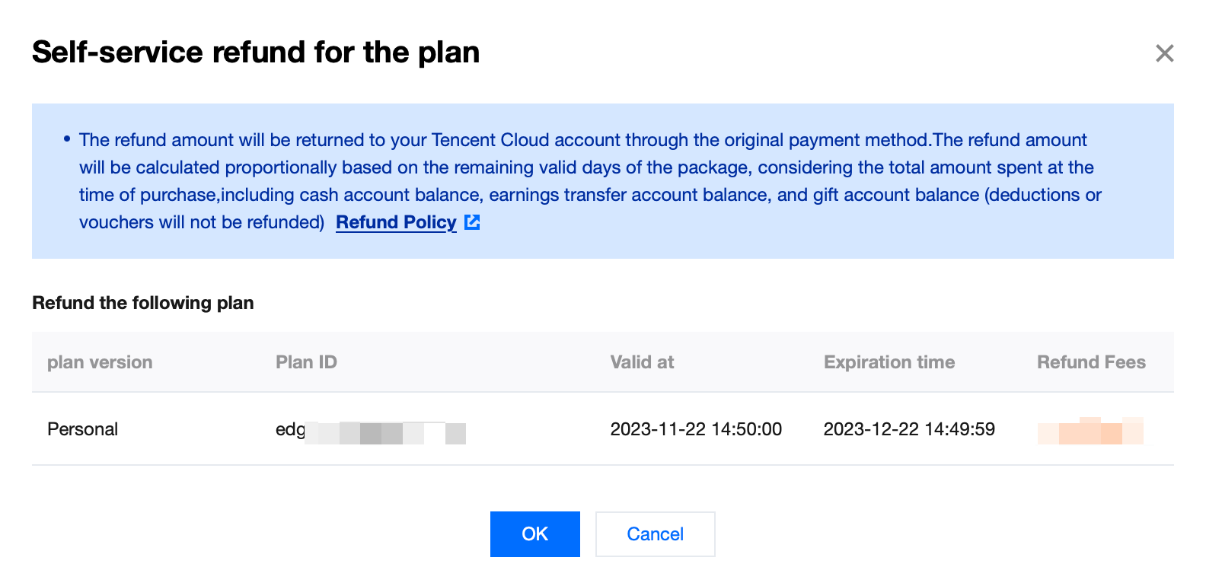The image size is (1206, 586).
Task: Click the Plan ID column header
Action: click(306, 362)
